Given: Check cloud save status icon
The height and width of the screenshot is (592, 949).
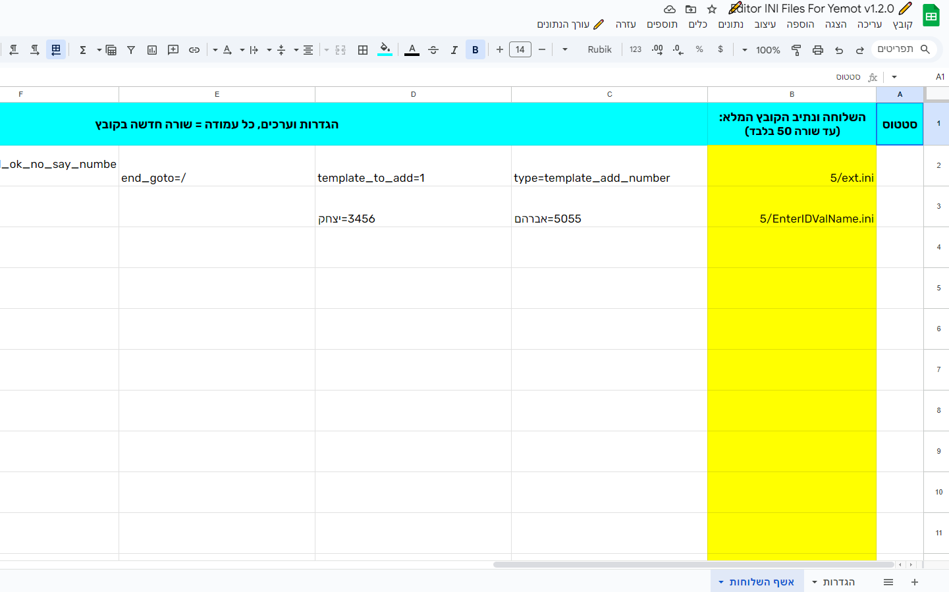Looking at the screenshot, I should coord(670,9).
